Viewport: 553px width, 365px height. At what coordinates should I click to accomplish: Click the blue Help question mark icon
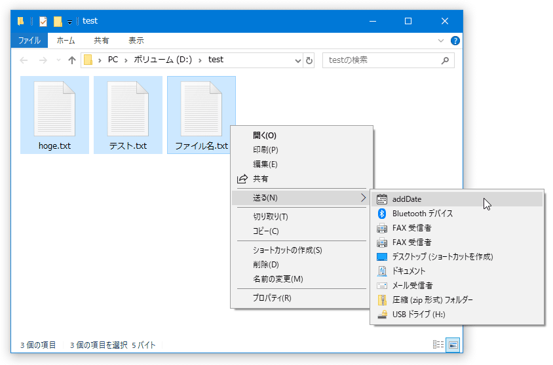[x=455, y=41]
